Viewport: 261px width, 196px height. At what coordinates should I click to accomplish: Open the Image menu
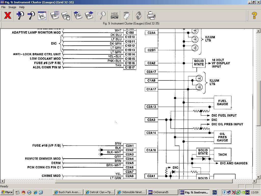coord(12,7)
